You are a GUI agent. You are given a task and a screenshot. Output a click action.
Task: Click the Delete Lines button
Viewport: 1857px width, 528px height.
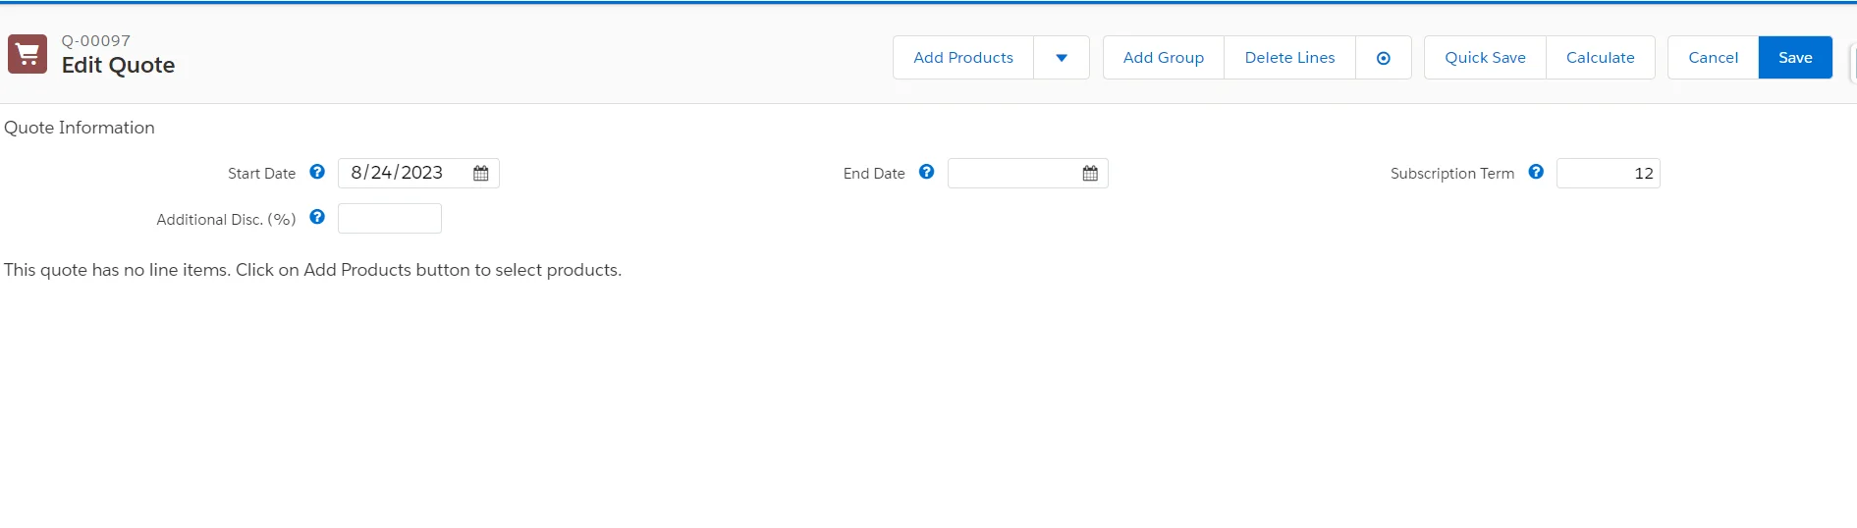click(1289, 58)
